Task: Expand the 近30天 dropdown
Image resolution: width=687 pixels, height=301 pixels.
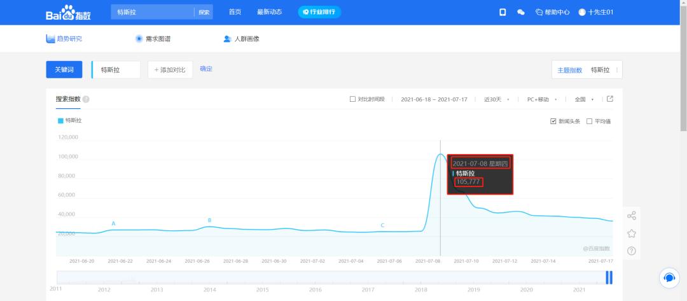Action: pos(496,99)
